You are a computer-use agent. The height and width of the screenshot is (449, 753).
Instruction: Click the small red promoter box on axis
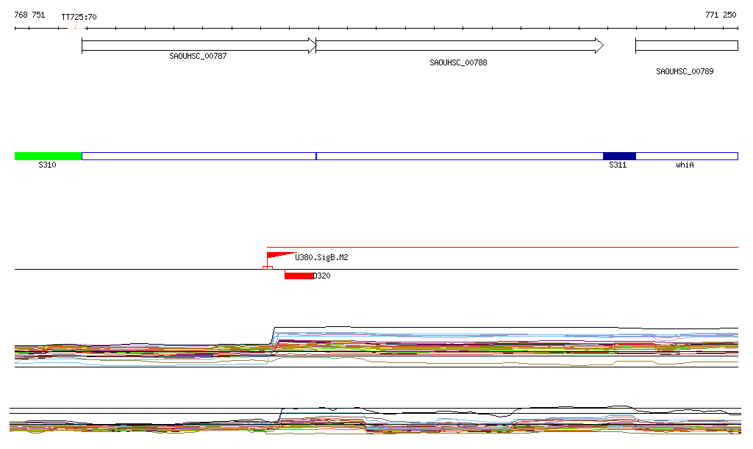point(268,268)
